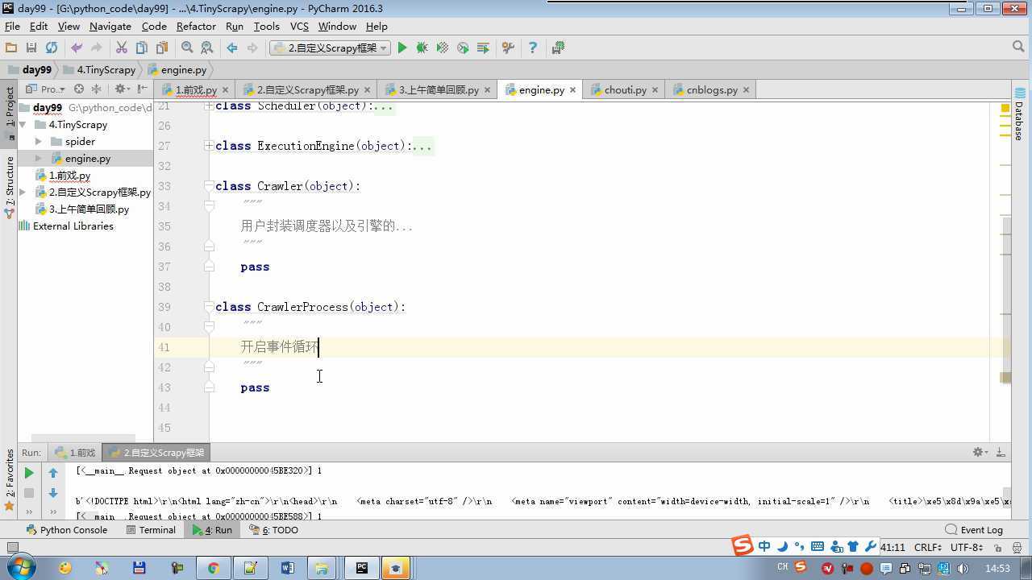Click the Synchronize toolbar icon

point(52,48)
